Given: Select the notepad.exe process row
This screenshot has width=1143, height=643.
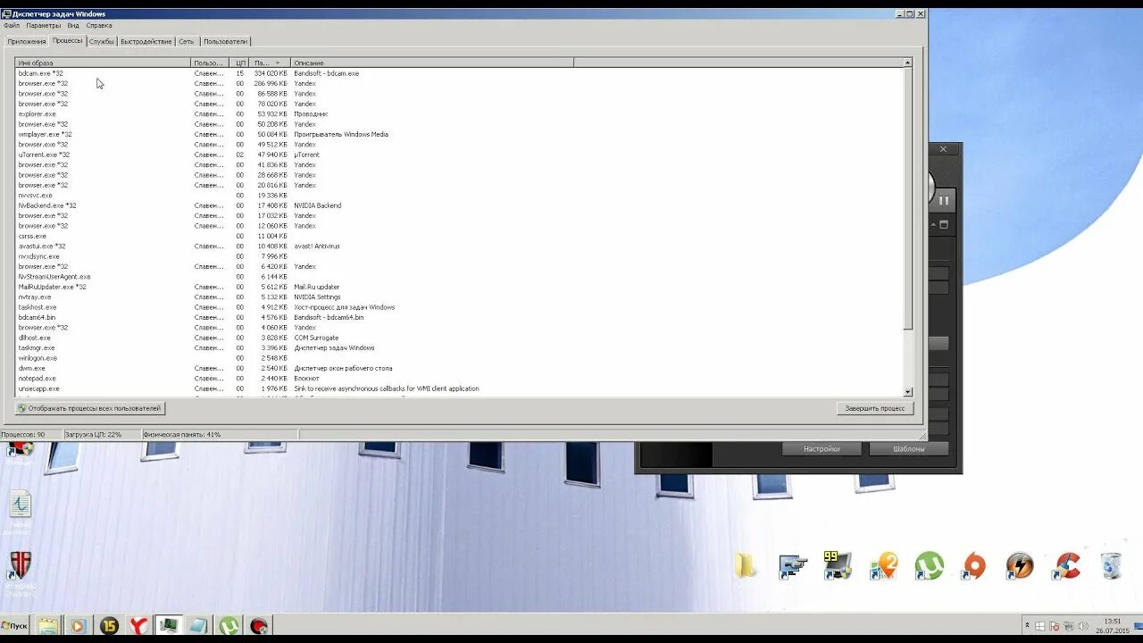Looking at the screenshot, I should 459,379.
